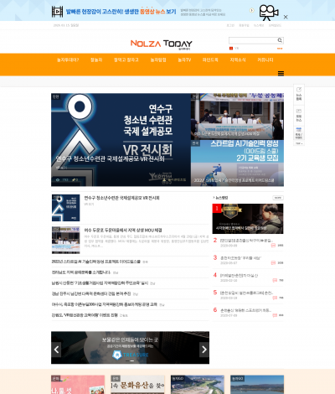Screen dimensions: 335x394
Task: Open the MOU signing photo banner at top right
Action: [x=237, y=117]
